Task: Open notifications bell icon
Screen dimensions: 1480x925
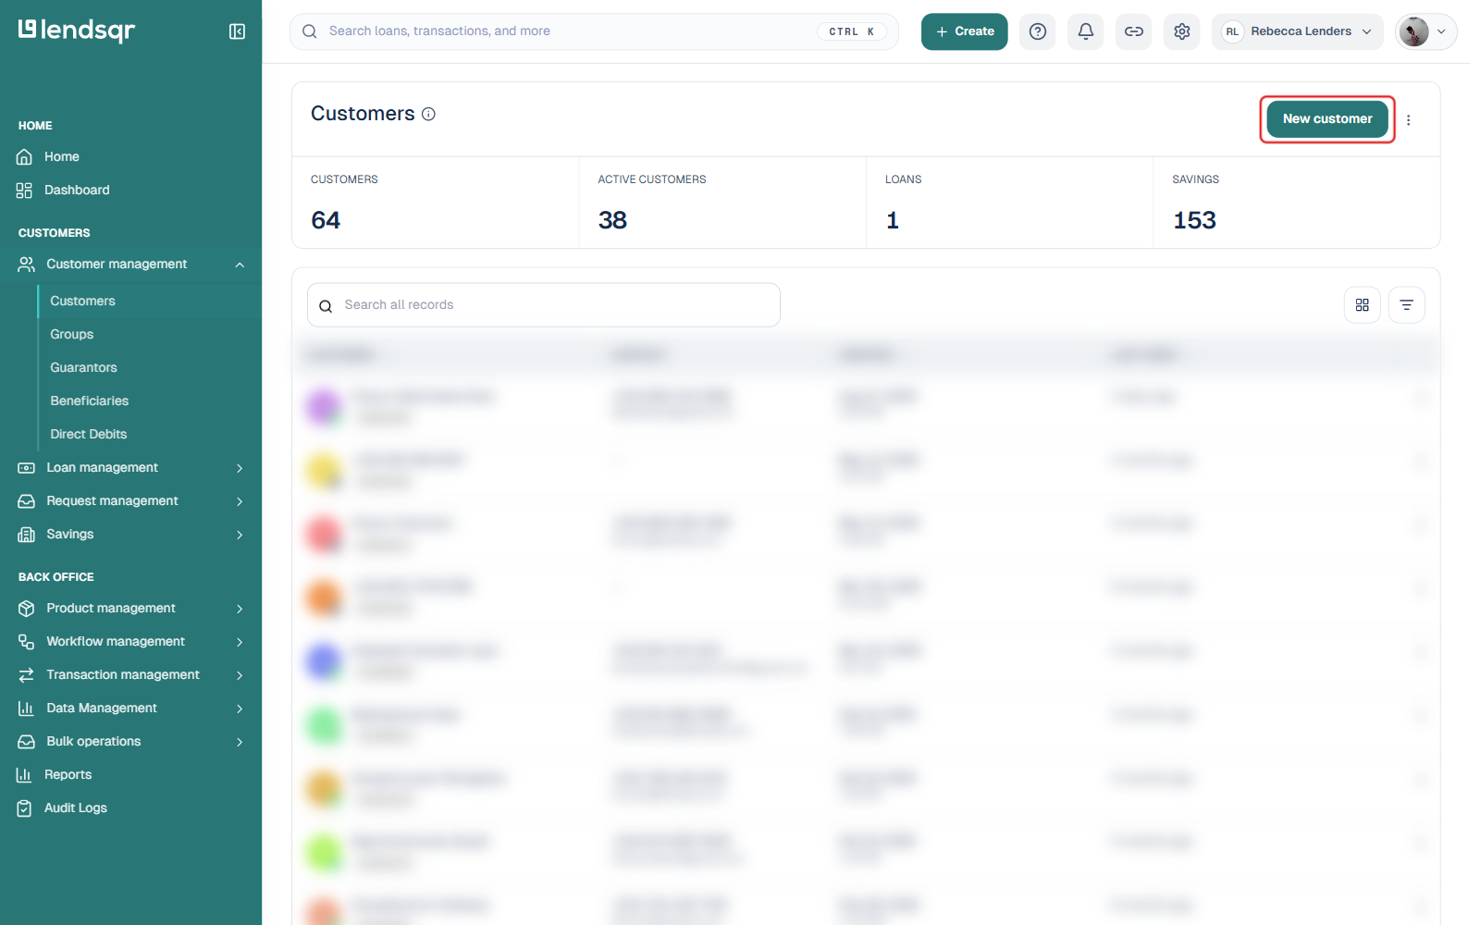Action: 1086,31
